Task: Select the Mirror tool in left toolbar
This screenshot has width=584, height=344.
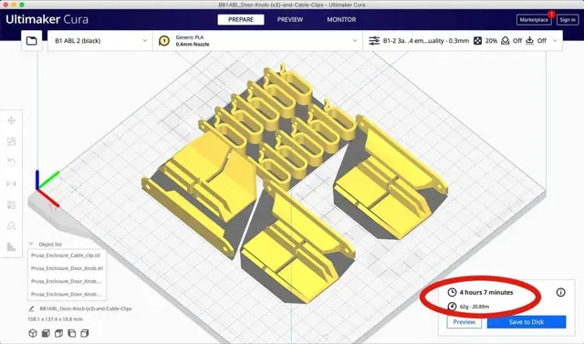Action: coord(12,183)
